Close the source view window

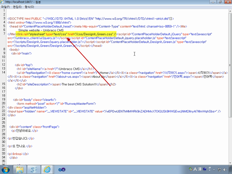pyautogui.click(x=228, y=2)
